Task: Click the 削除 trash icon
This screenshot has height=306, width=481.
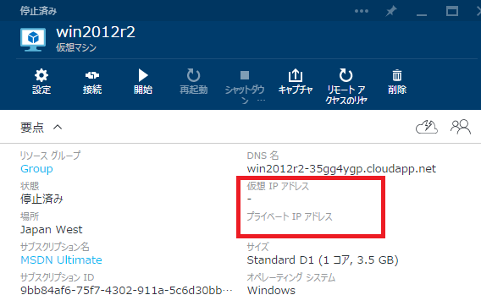Action: [397, 75]
